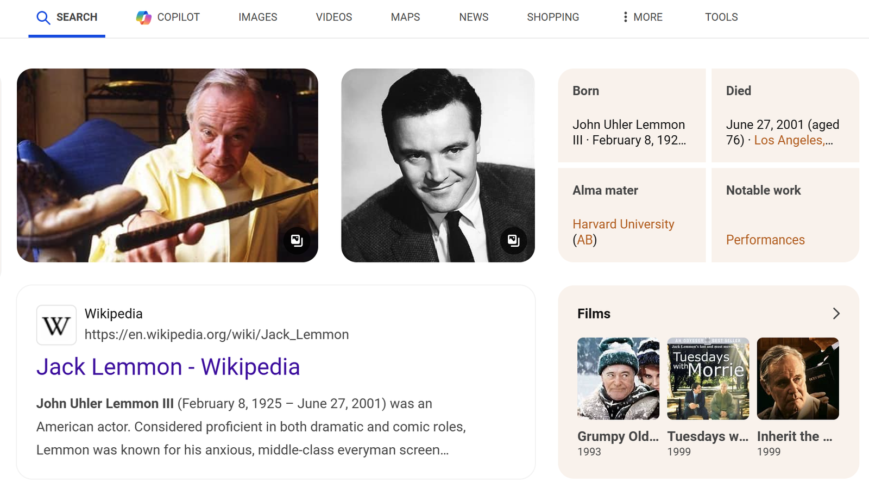Open the Jack Lemmon - Wikipedia result

point(168,367)
